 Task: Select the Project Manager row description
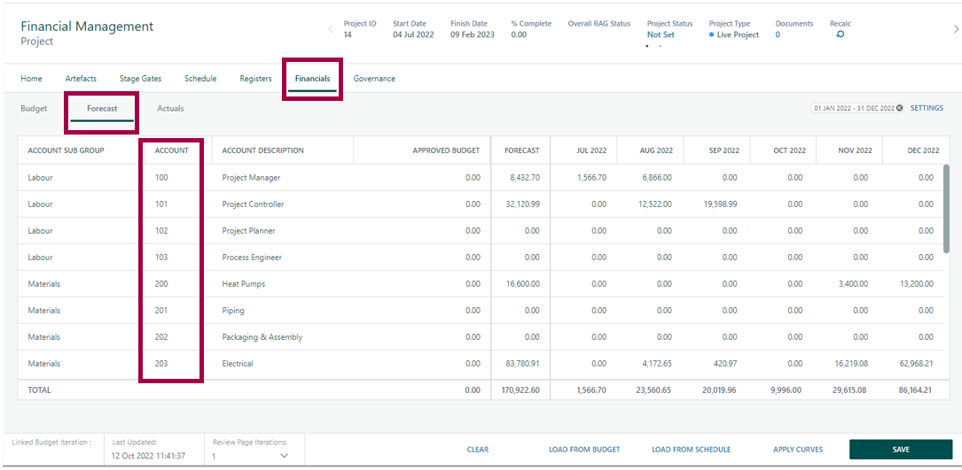coord(251,178)
